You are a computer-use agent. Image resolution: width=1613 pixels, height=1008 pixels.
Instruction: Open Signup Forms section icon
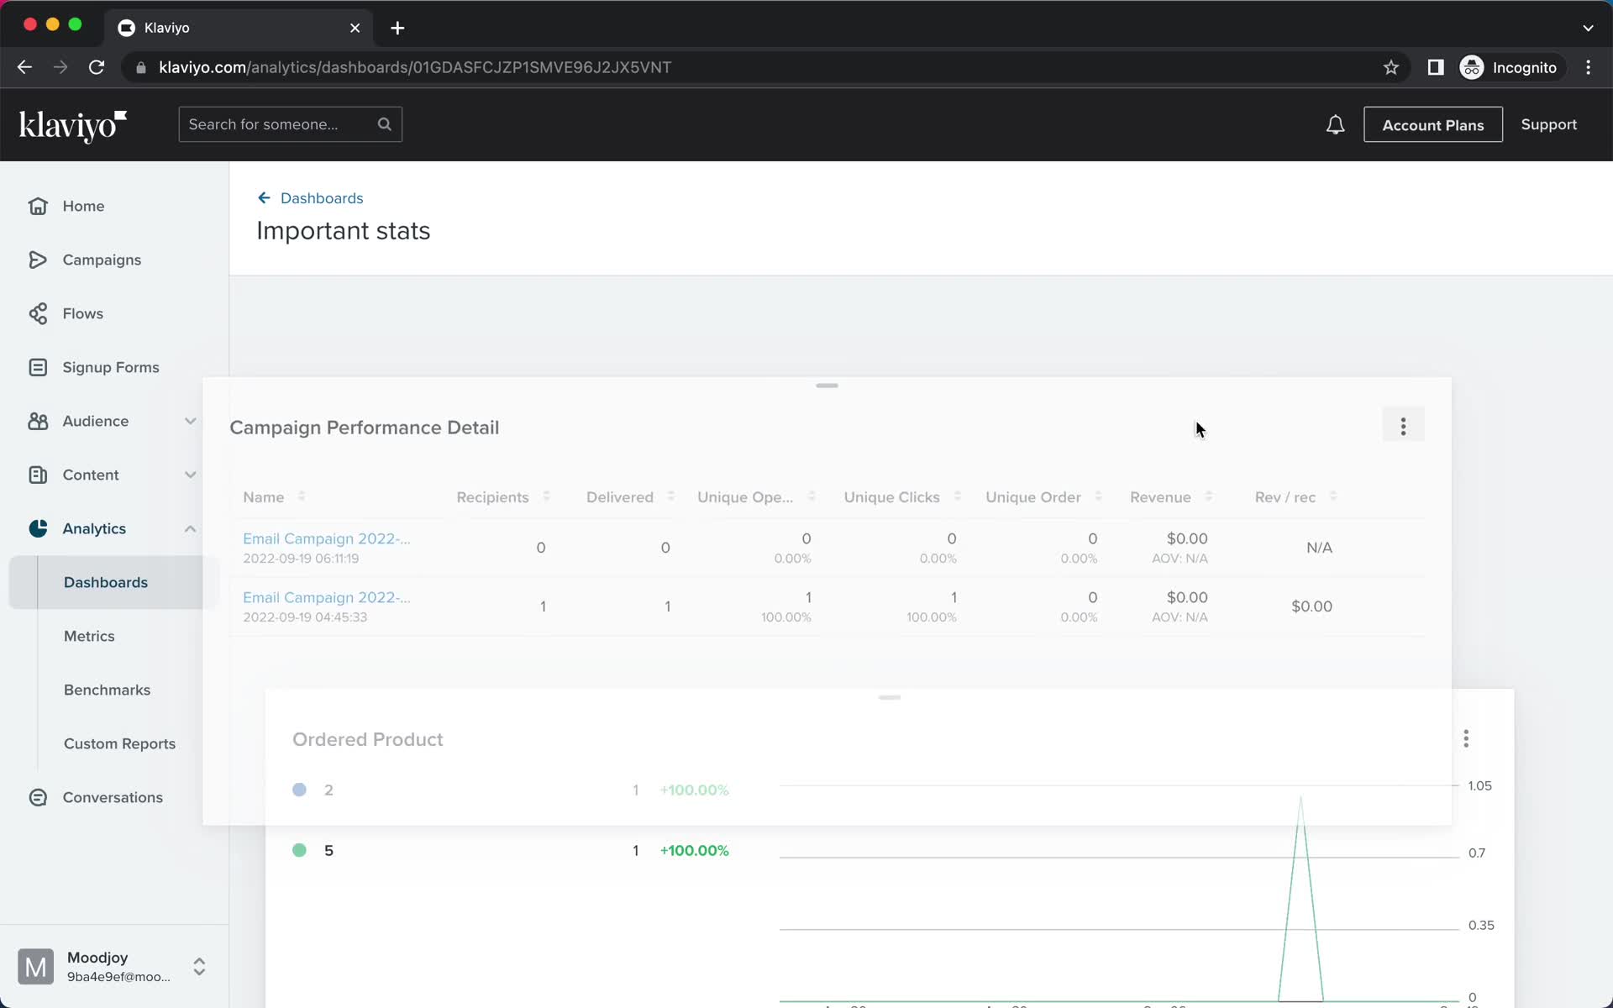coord(37,367)
